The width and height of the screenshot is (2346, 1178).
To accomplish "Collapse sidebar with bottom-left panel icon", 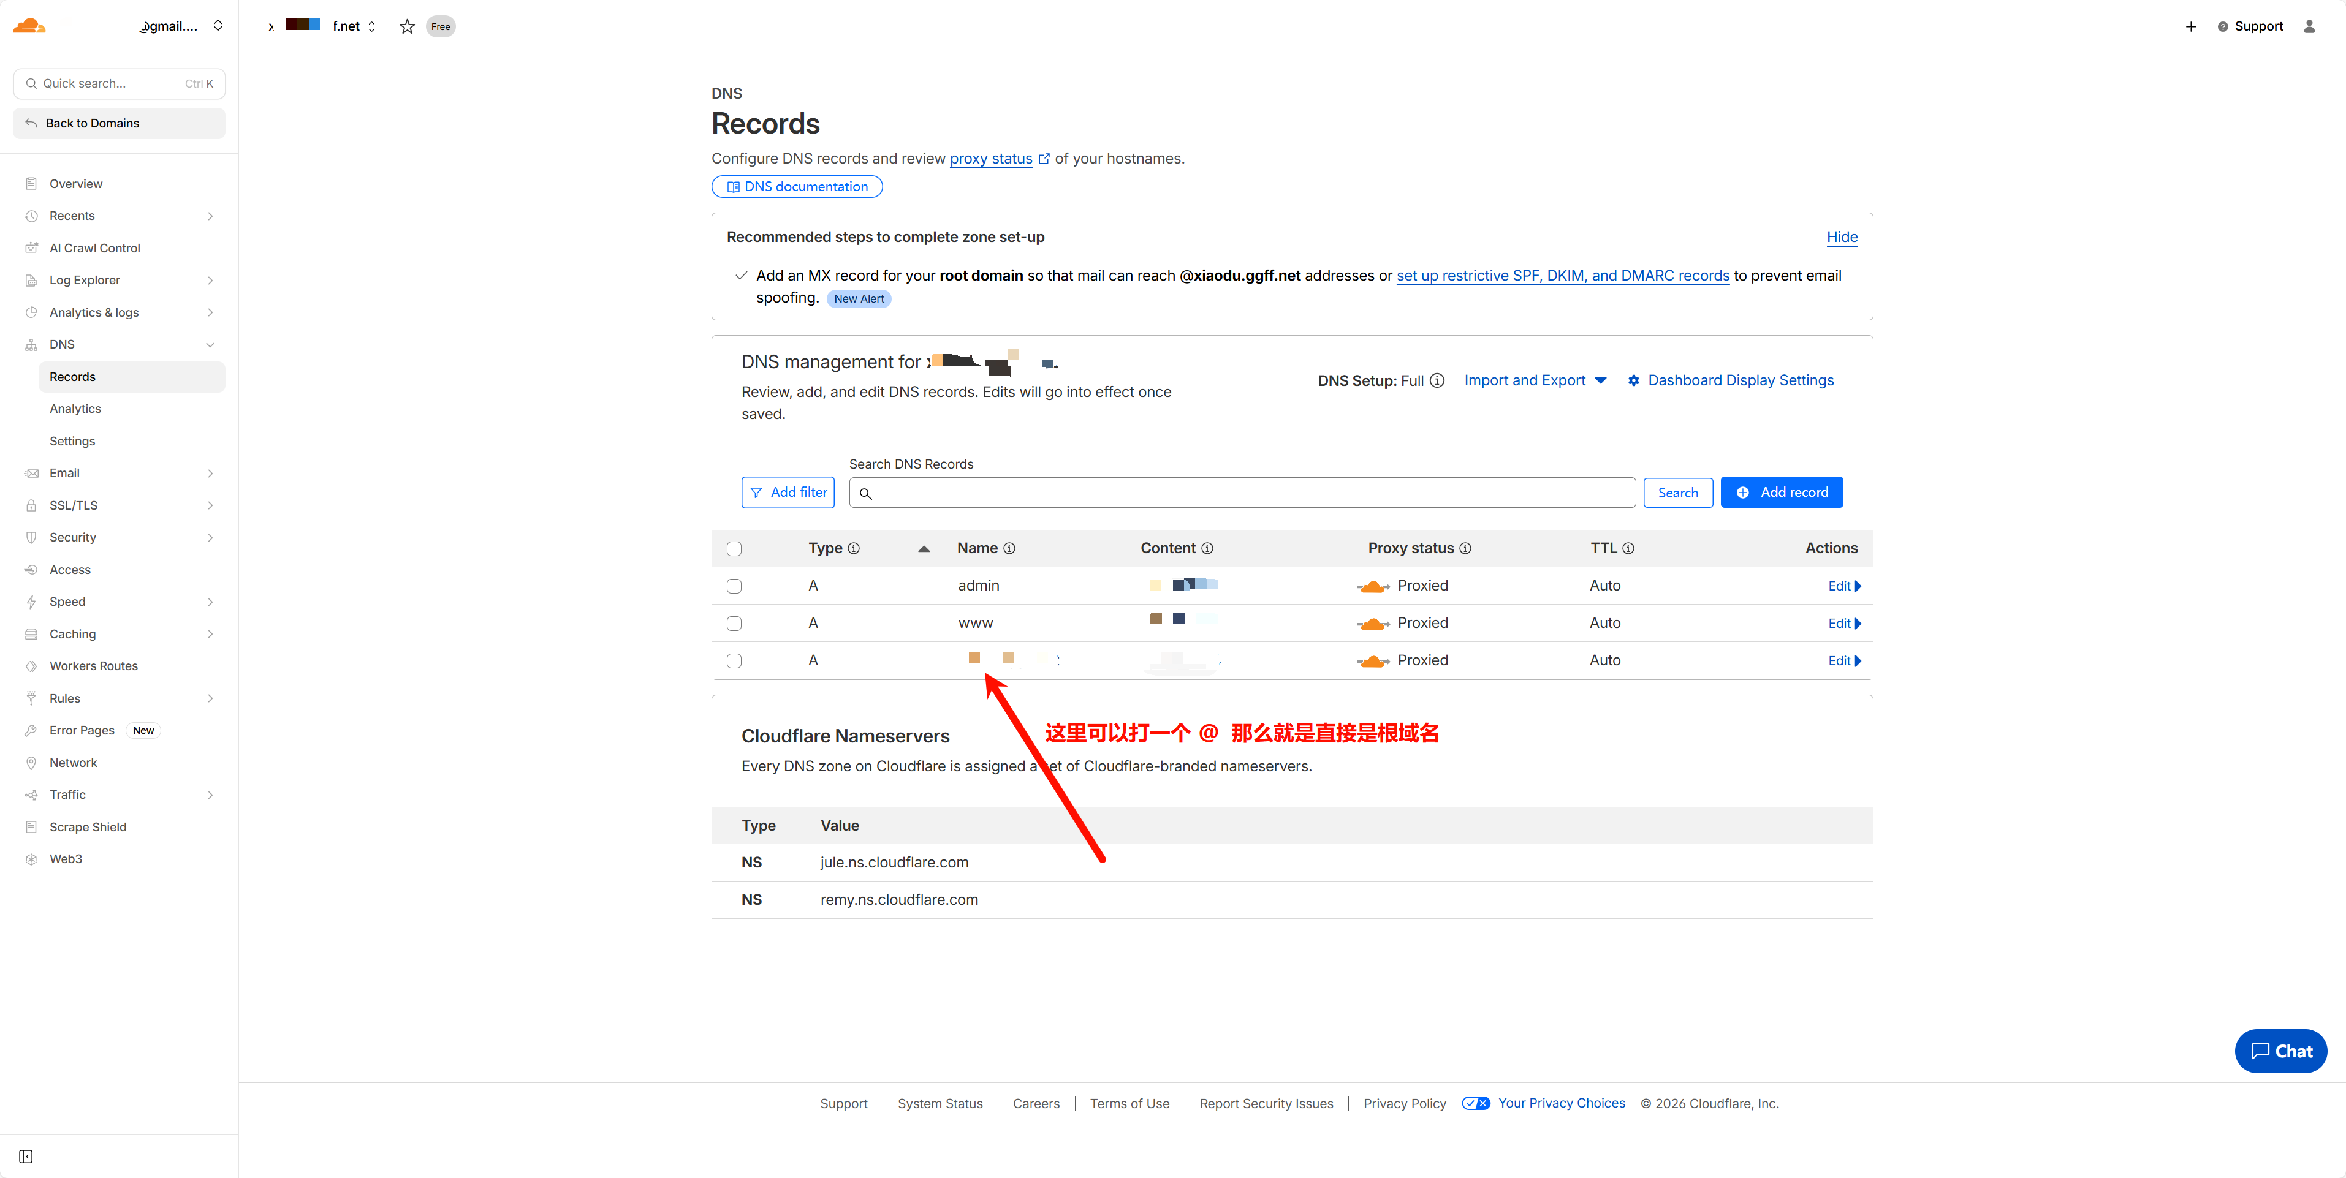I will (26, 1156).
